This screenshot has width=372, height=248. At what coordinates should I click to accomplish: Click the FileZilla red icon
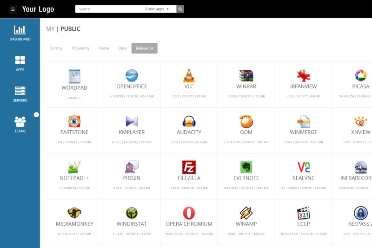(x=189, y=167)
